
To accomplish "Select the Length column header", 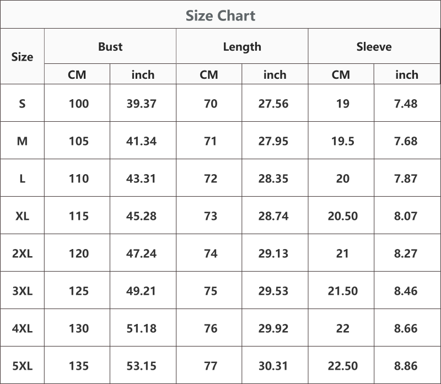I will click(242, 47).
